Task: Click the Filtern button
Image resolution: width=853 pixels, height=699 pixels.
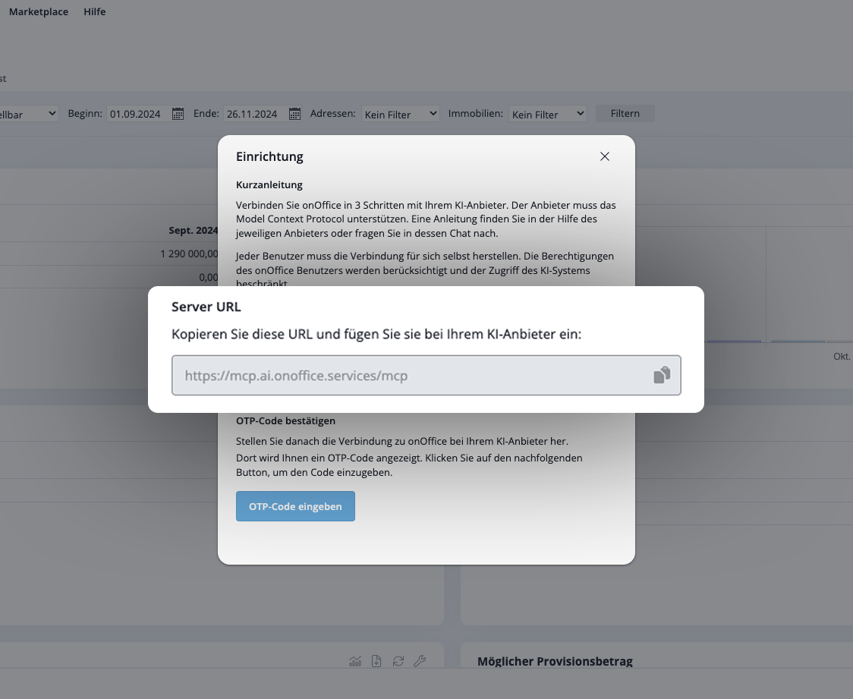Action: [x=625, y=113]
